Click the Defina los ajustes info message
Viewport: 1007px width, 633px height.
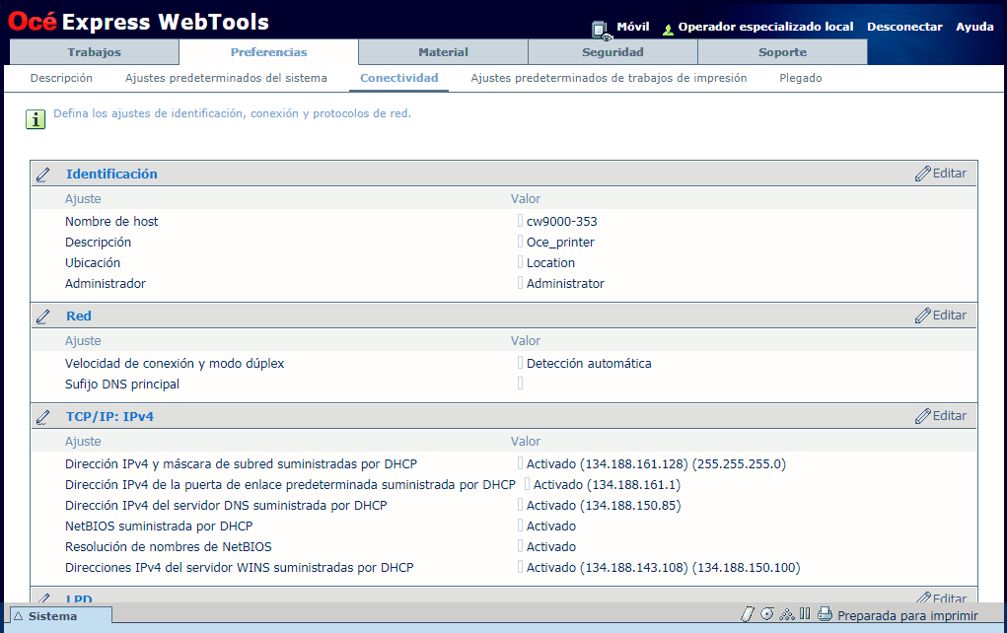pos(232,113)
